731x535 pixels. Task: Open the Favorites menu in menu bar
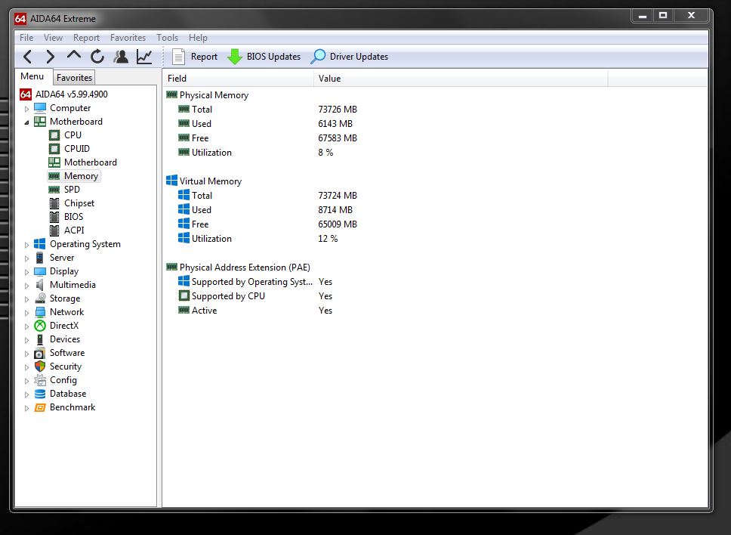click(x=128, y=38)
